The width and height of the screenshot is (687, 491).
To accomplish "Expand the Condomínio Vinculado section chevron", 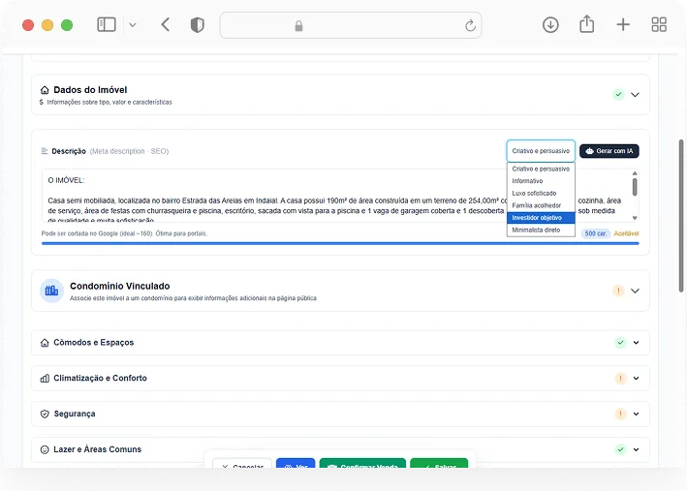I will (x=635, y=291).
